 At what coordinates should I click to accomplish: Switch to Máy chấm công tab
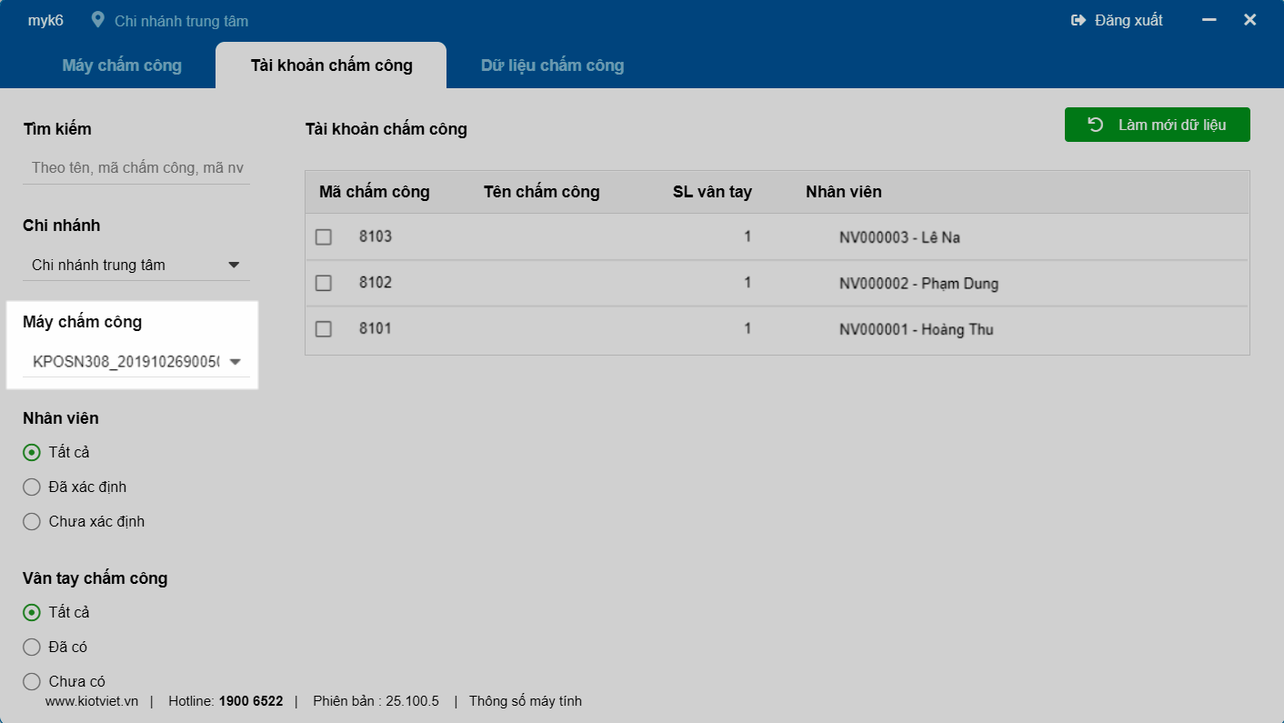tap(122, 65)
